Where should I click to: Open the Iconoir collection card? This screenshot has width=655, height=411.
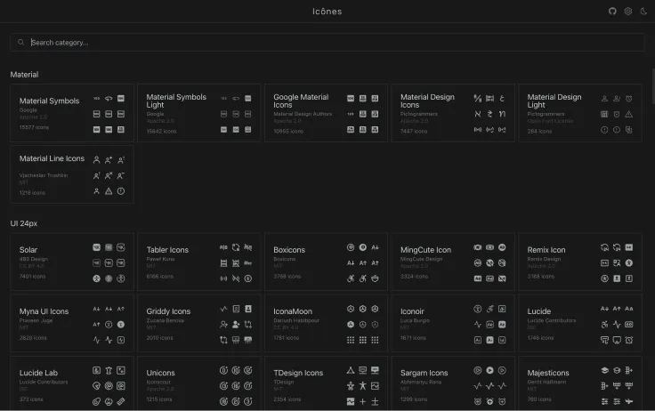453,323
